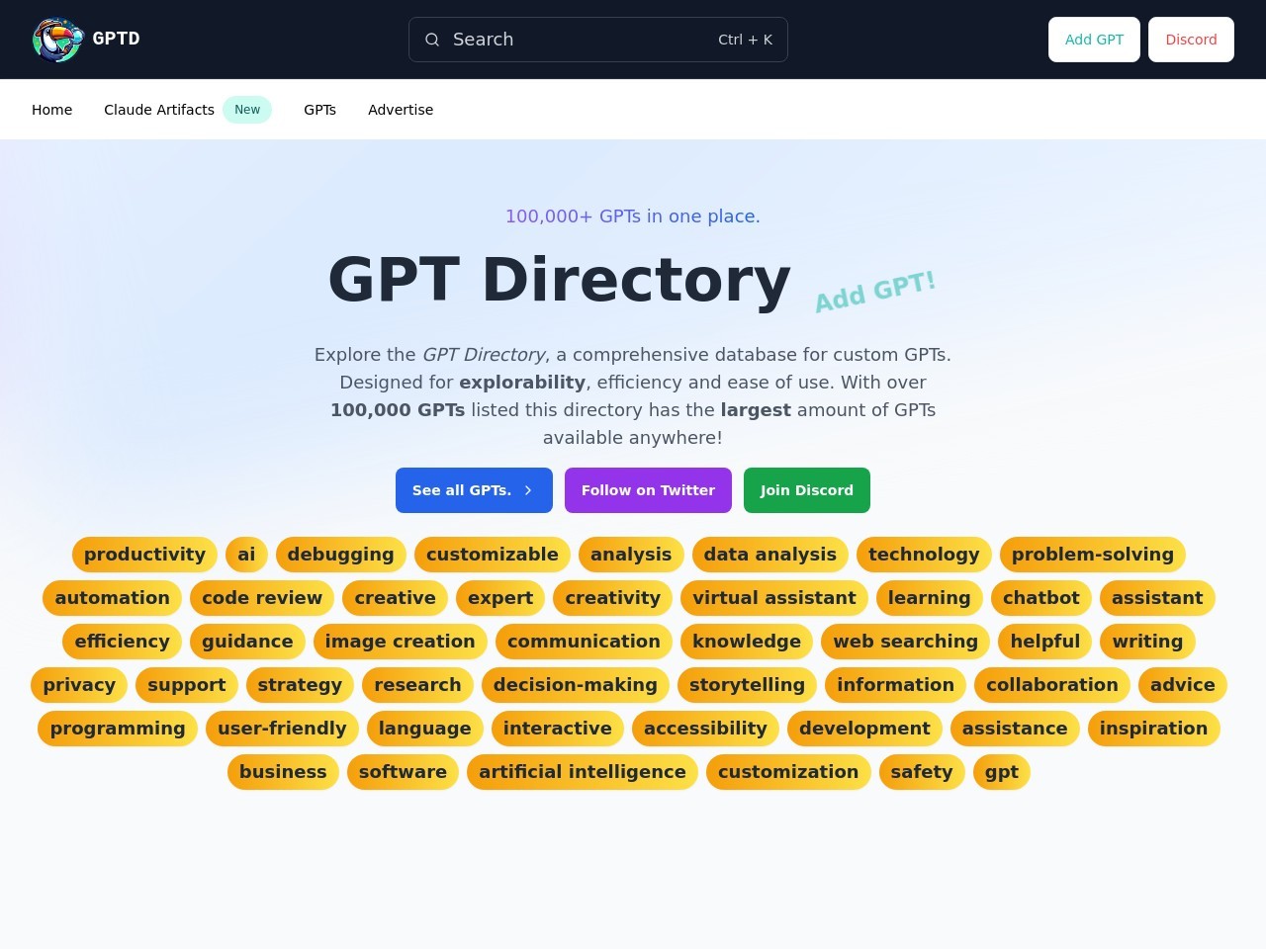Click the search magnifier icon
1266x949 pixels.
coord(432,40)
